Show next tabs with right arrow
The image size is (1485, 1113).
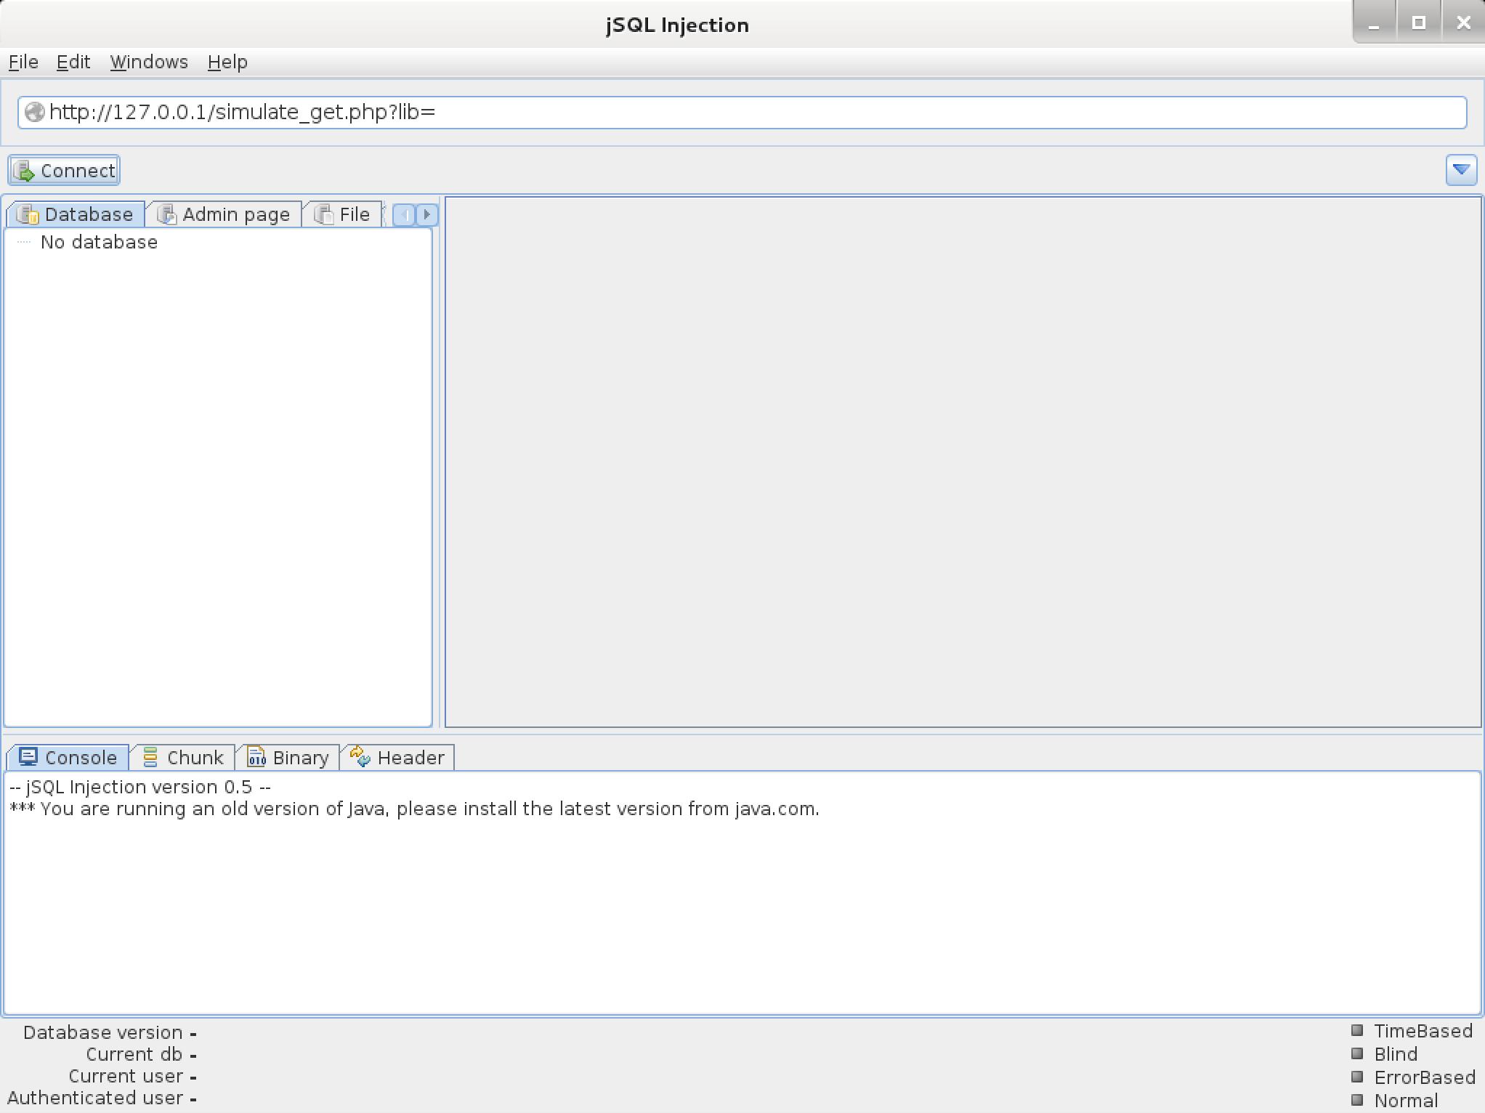coord(427,214)
